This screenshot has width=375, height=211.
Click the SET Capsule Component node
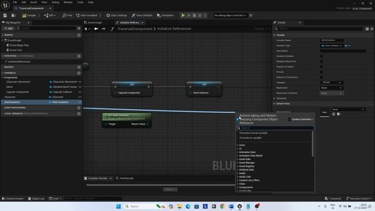click(132, 89)
